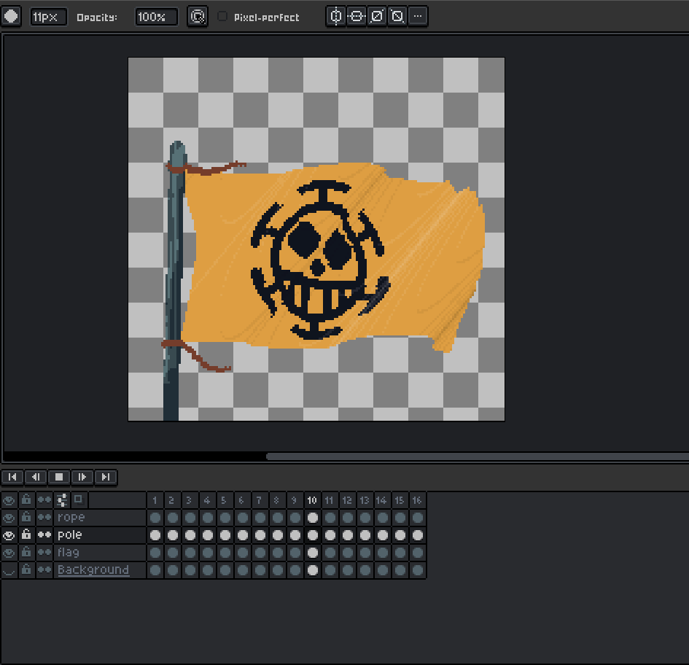Screen dimensions: 689x665
Task: Select rope layer cel at frame 10
Action: pyautogui.click(x=313, y=518)
